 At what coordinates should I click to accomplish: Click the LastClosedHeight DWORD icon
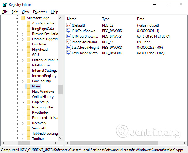coord(69,47)
